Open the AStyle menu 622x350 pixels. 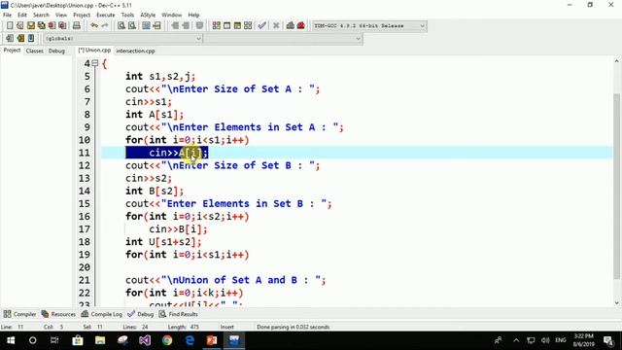coord(148,15)
